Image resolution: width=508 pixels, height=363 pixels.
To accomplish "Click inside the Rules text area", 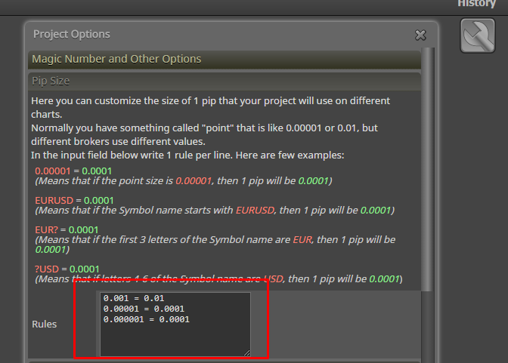I will tap(175, 325).
